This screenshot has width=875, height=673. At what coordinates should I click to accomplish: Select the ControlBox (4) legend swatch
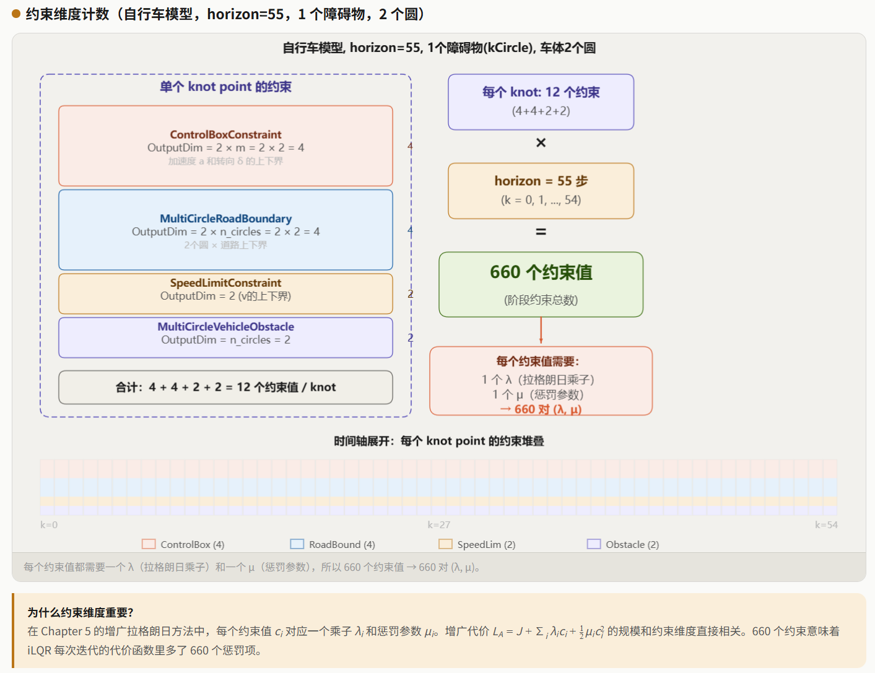click(149, 544)
